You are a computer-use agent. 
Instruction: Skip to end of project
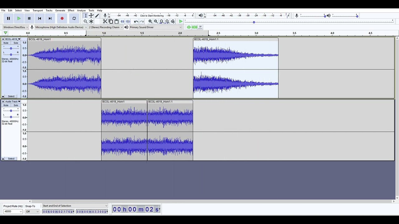(x=50, y=18)
